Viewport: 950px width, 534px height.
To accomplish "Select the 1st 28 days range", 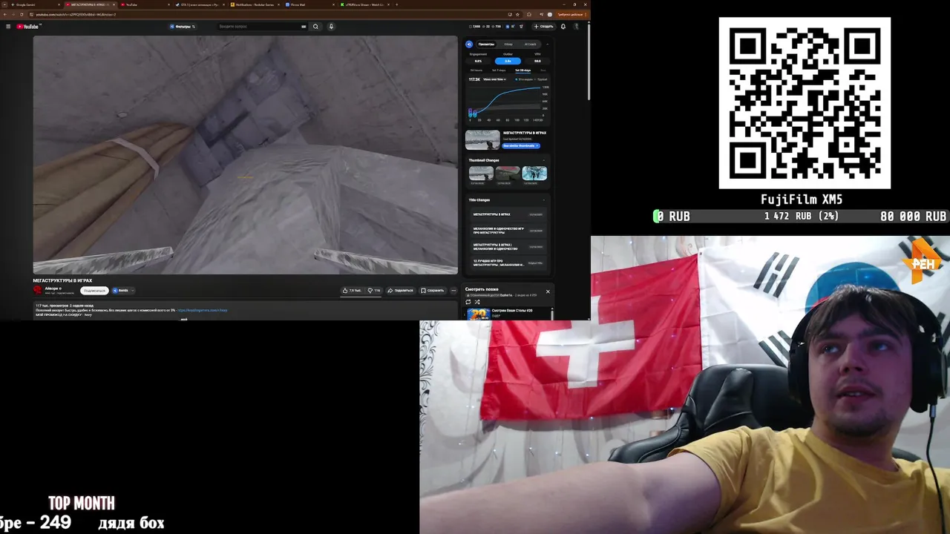I will coord(522,70).
